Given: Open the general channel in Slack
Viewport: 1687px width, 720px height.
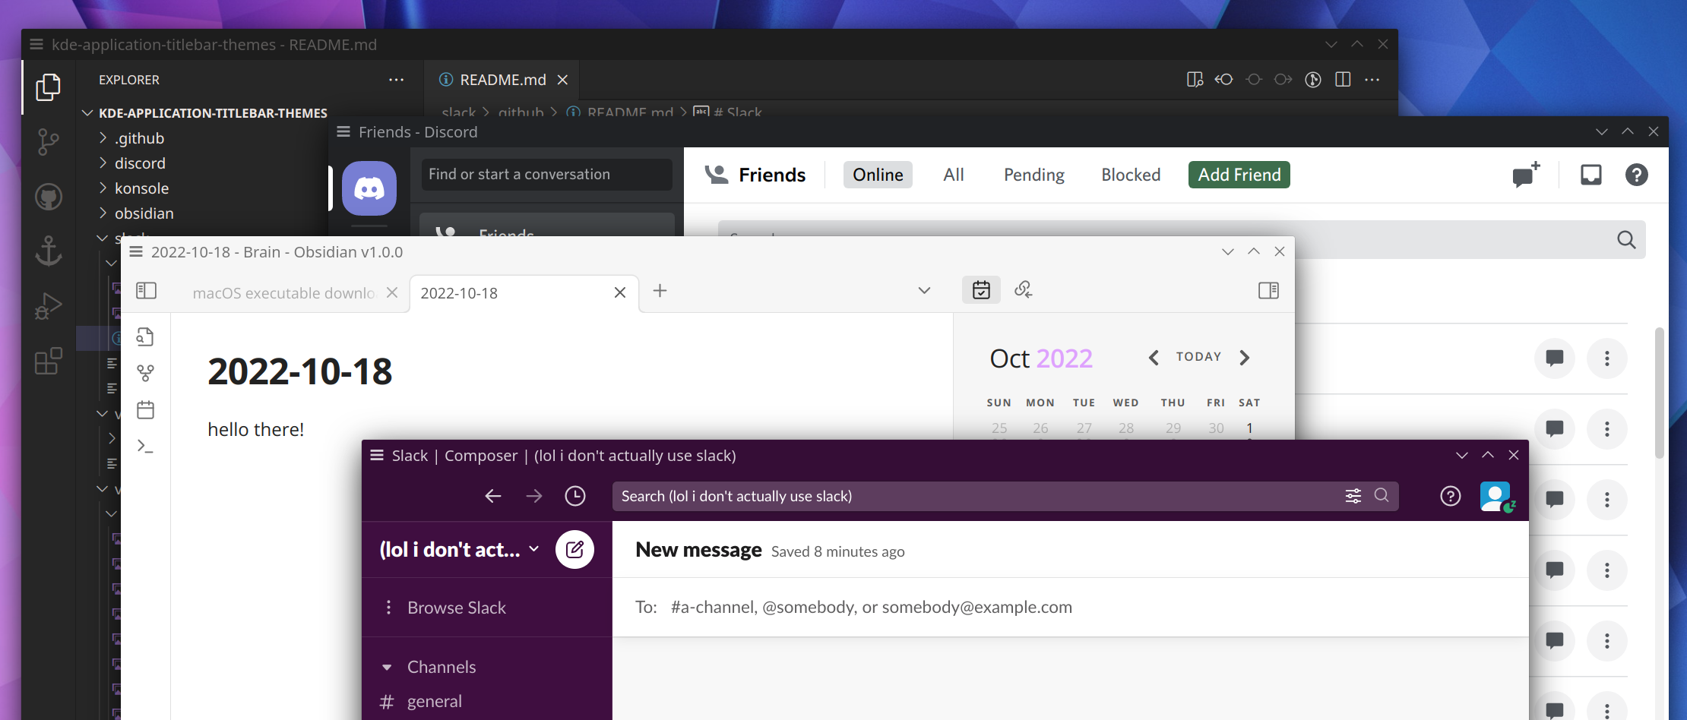Looking at the screenshot, I should click(434, 701).
